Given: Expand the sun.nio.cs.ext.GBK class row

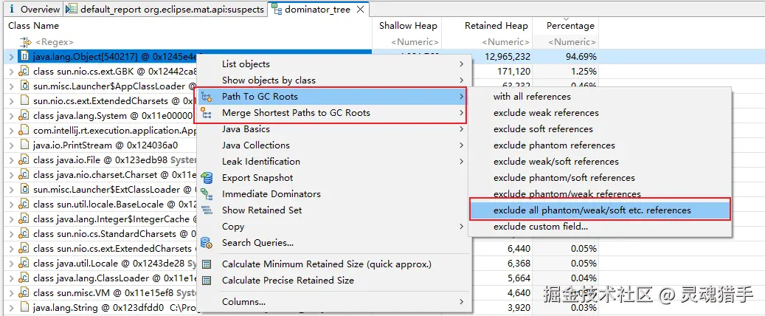Looking at the screenshot, I should click(x=11, y=72).
